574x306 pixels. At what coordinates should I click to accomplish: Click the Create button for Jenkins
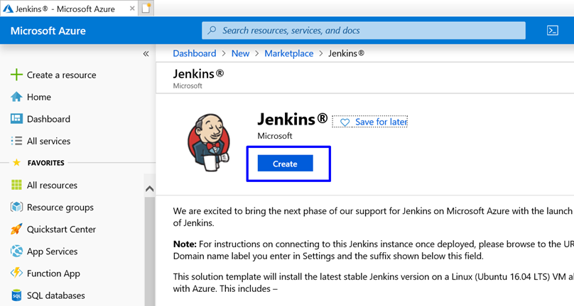point(285,164)
